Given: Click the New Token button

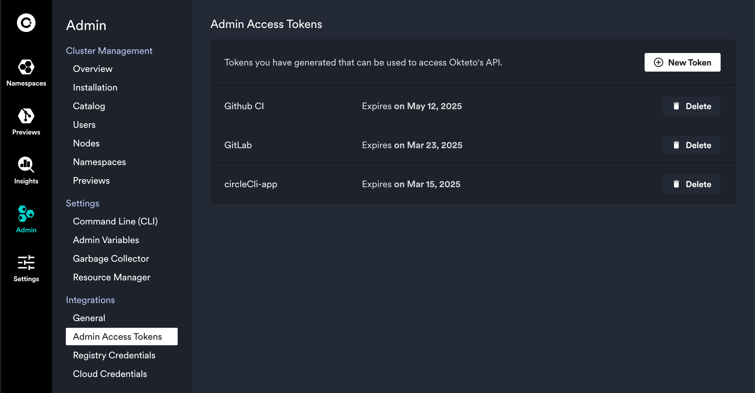Looking at the screenshot, I should click(682, 62).
